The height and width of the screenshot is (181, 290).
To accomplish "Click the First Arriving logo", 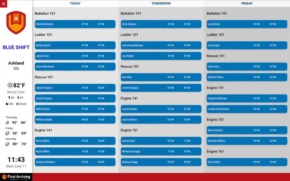I will tap(16, 177).
